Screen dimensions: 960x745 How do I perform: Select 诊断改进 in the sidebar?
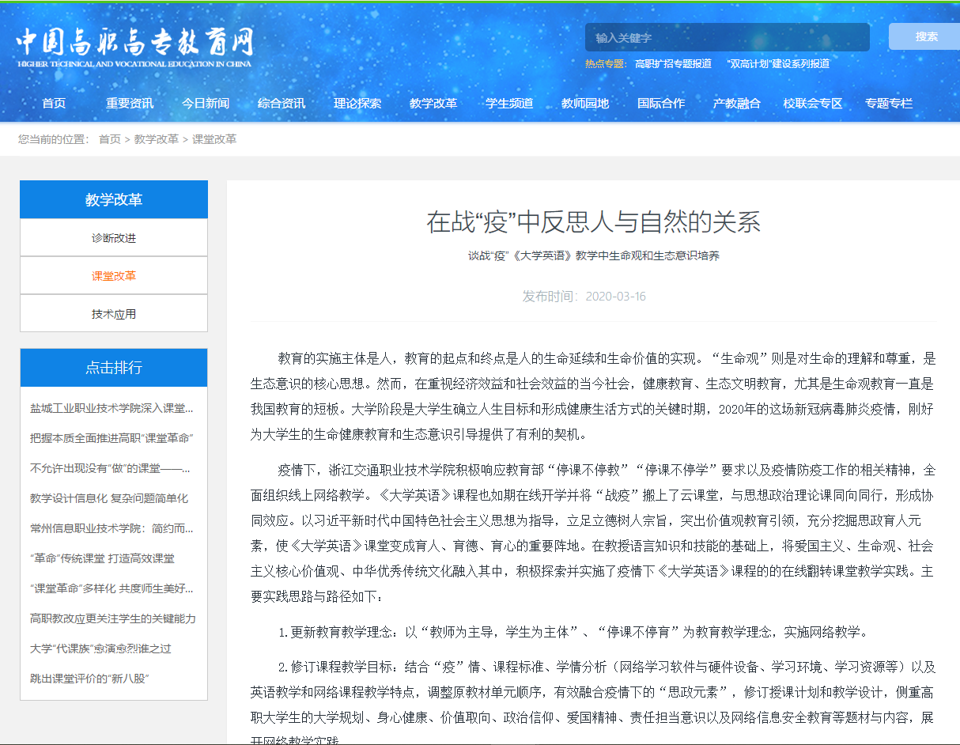(114, 238)
